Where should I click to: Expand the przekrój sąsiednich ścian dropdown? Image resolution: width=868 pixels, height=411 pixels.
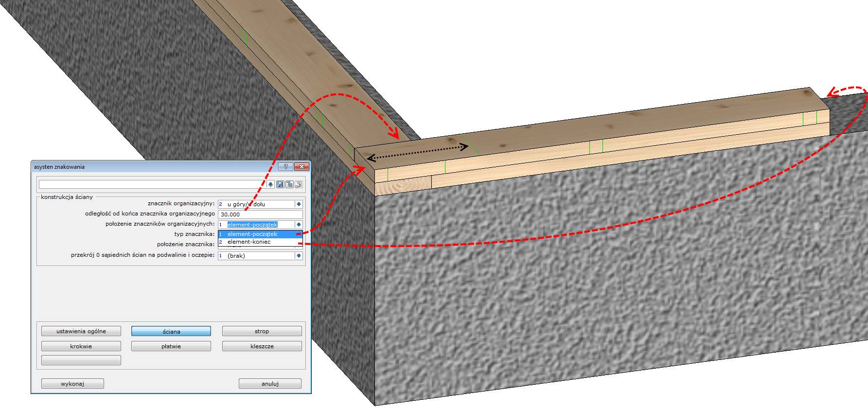(299, 256)
